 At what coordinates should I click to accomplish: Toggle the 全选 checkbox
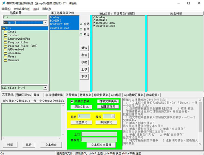click(81, 24)
